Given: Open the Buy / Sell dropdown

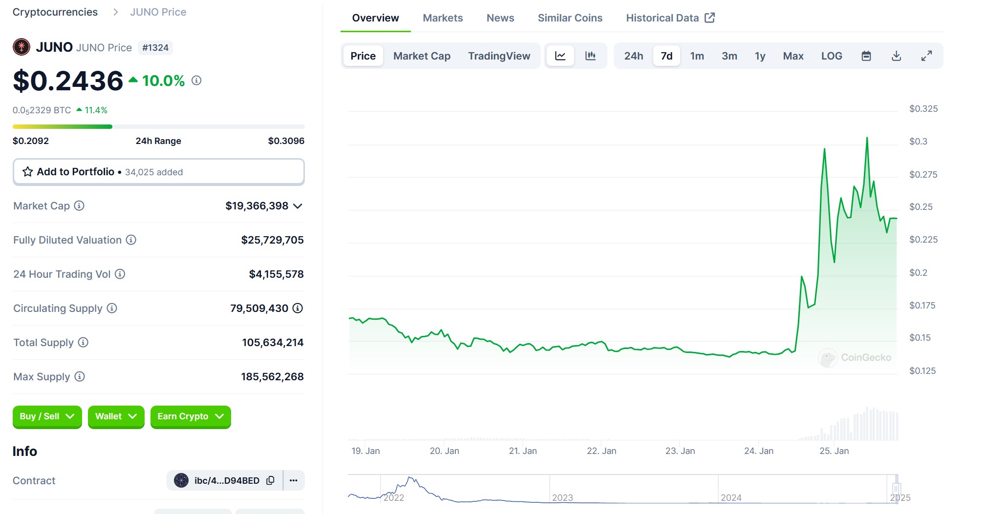Looking at the screenshot, I should coord(47,416).
